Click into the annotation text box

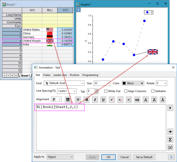tap(101, 128)
